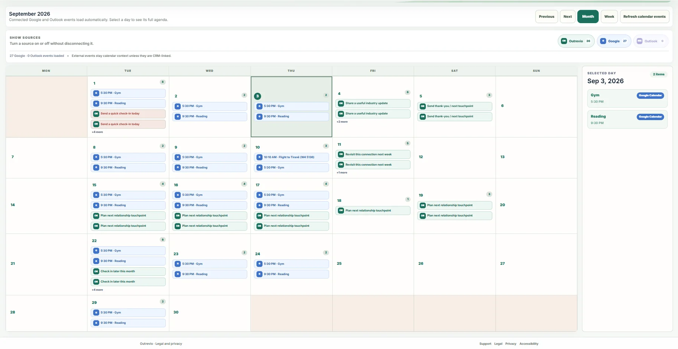Click Outrevio icon on first Sep 17 touchpoint event
Screen dimensions: 678x349
(260, 216)
